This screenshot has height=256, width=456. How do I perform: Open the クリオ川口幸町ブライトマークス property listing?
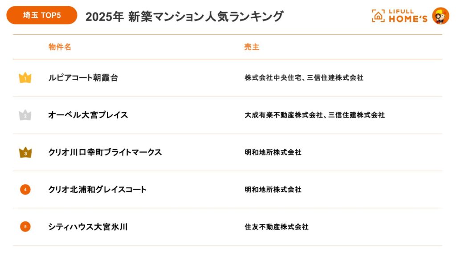[x=105, y=152]
